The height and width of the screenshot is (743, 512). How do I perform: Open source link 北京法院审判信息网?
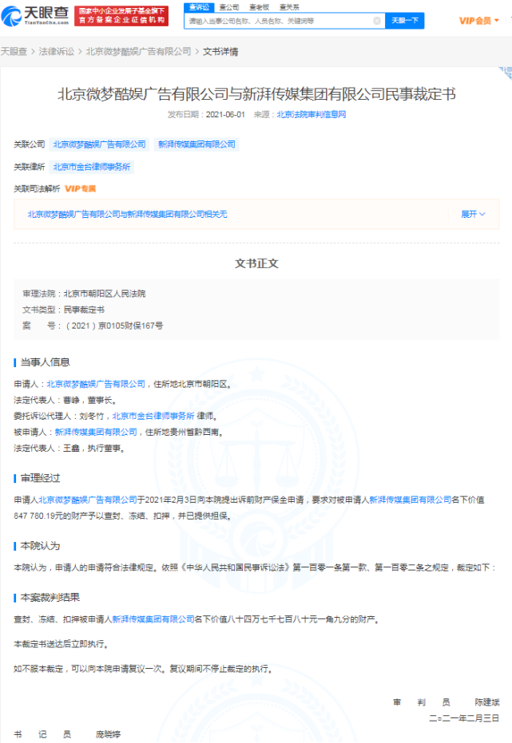pyautogui.click(x=312, y=115)
